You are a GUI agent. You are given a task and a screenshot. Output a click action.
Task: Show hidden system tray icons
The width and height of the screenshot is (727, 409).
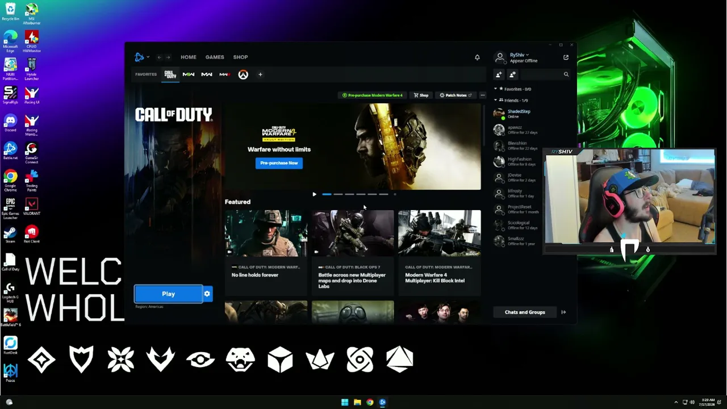point(676,402)
